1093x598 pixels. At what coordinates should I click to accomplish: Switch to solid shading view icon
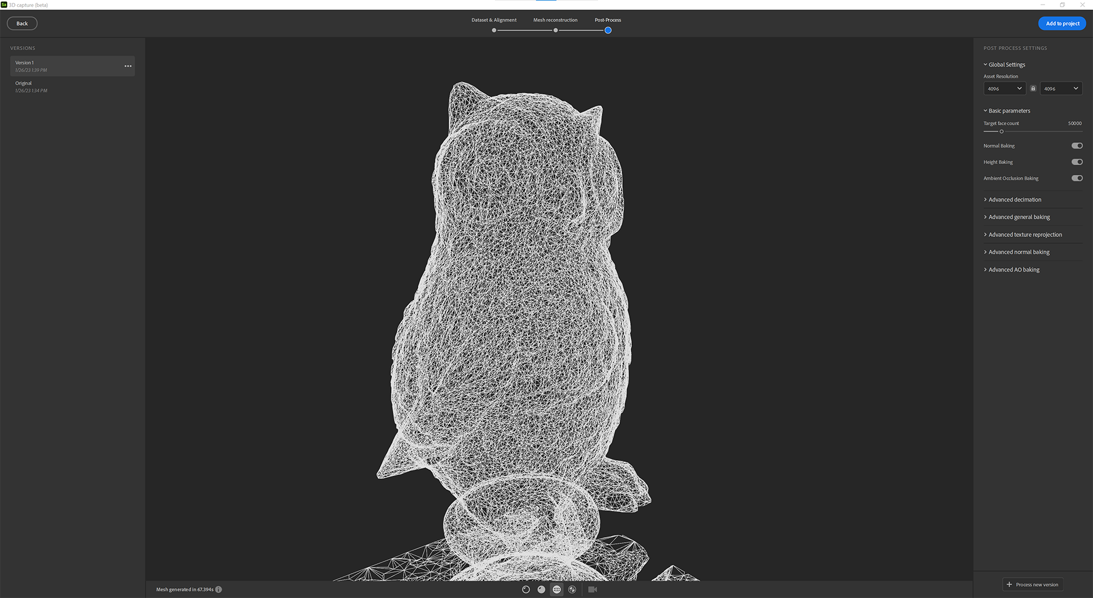click(541, 589)
